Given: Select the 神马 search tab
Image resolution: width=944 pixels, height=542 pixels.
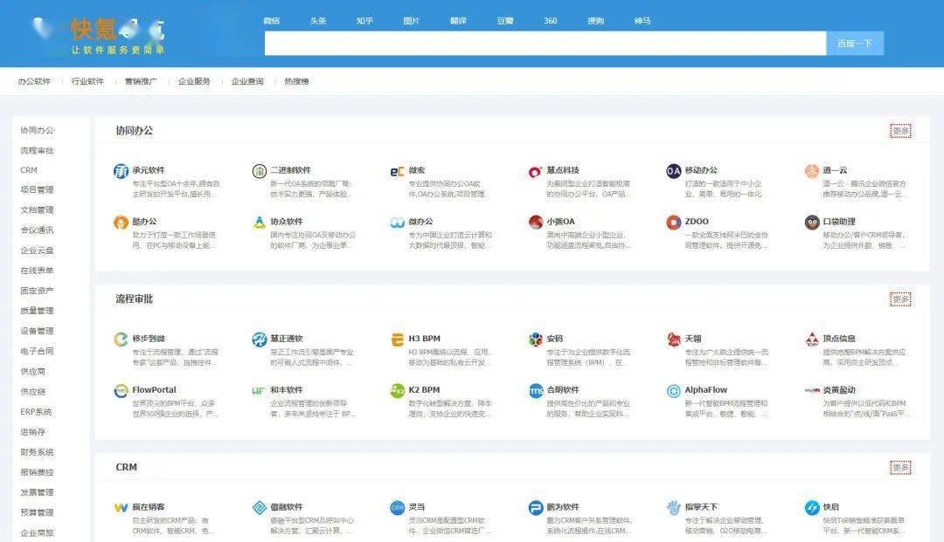Looking at the screenshot, I should click(x=642, y=21).
